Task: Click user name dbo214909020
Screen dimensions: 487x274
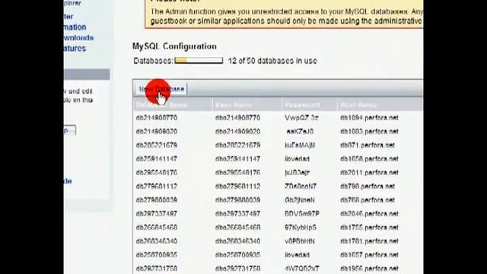Action: [x=237, y=132]
